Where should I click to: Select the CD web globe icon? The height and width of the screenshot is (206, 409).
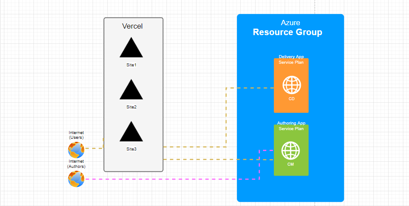pos(291,85)
